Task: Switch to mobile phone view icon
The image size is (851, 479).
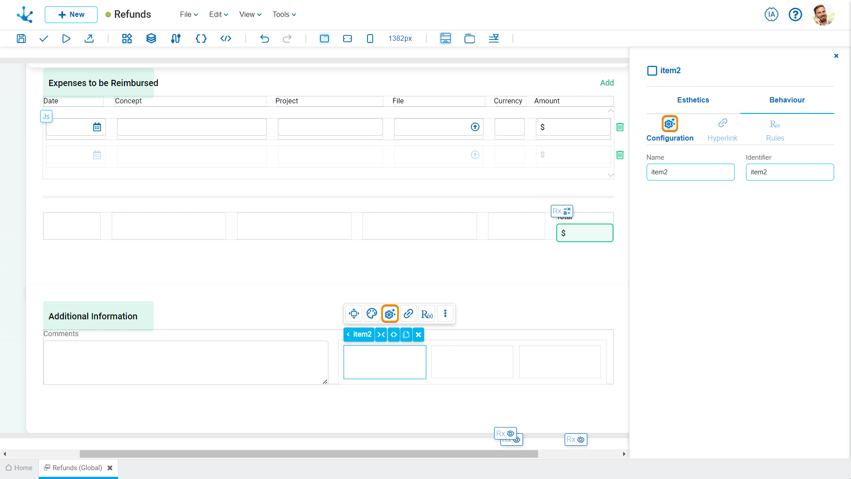Action: 370,39
